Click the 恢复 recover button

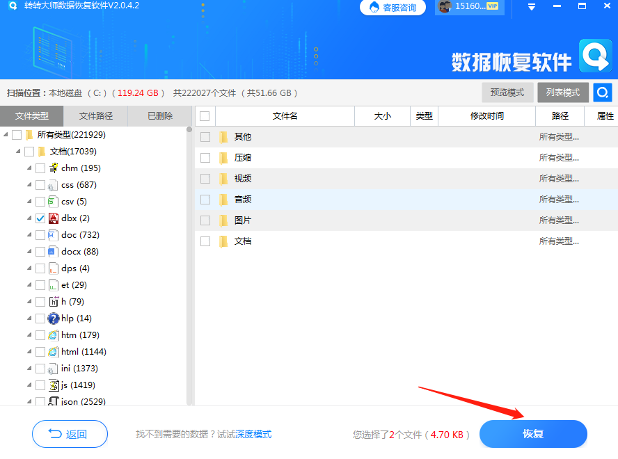[533, 434]
